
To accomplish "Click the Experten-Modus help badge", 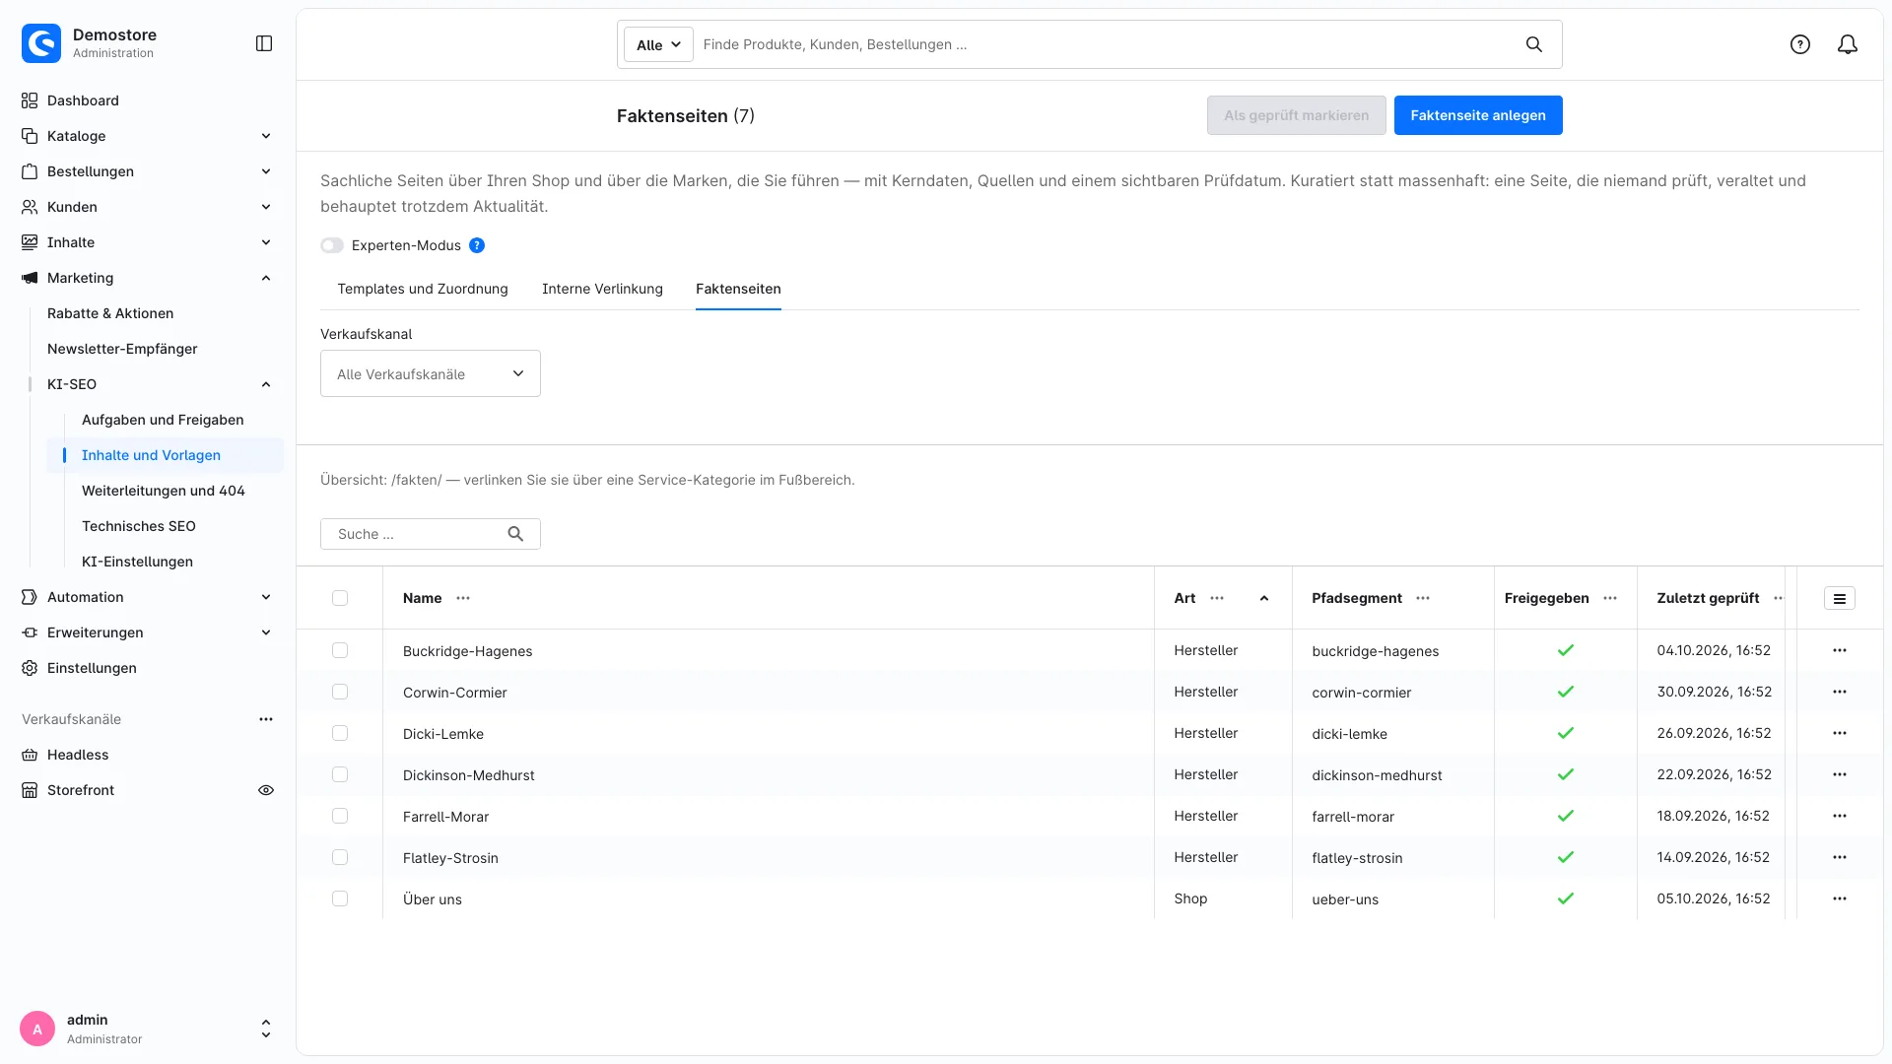I will 477,245.
